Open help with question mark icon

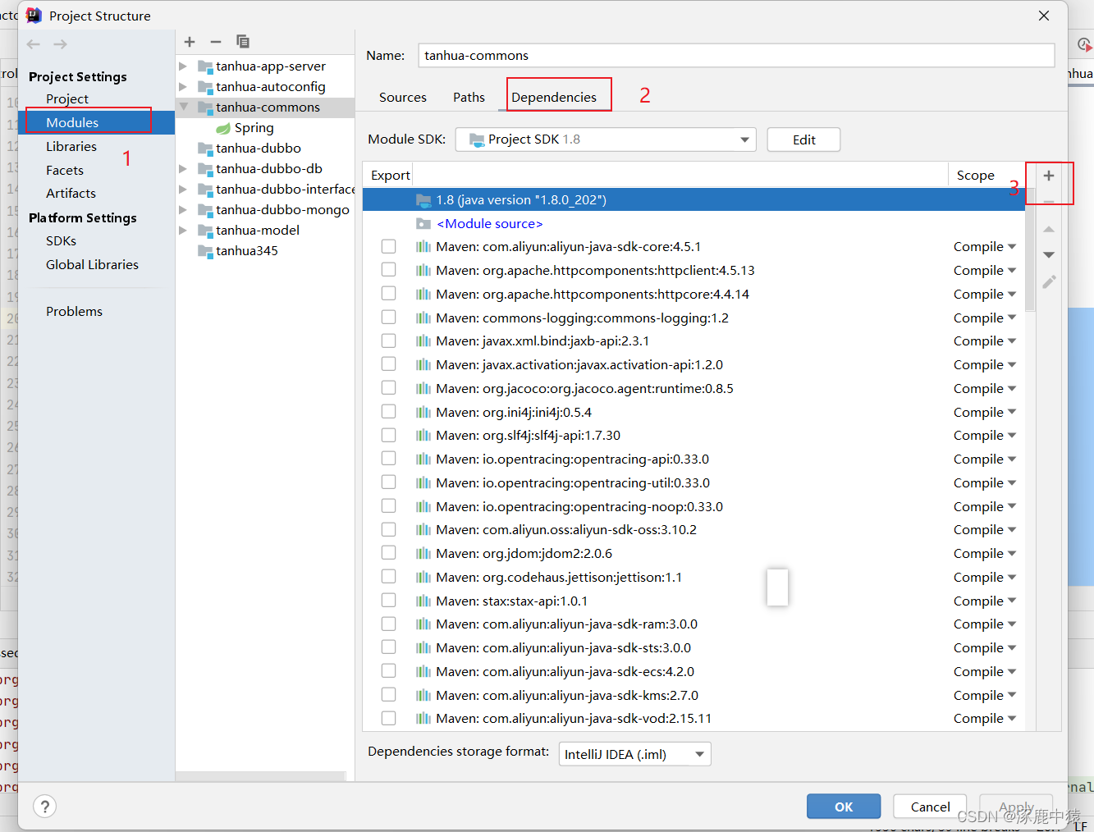point(45,807)
